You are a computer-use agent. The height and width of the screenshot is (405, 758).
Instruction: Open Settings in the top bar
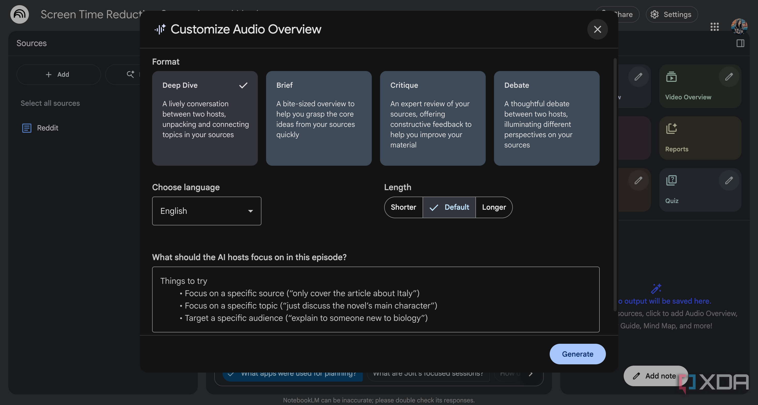pyautogui.click(x=672, y=14)
